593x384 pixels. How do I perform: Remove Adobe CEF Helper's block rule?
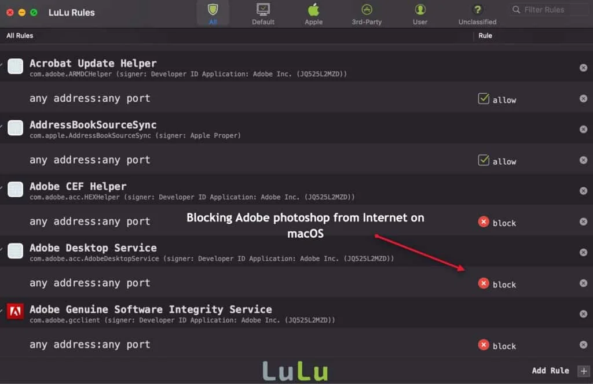coord(583,221)
